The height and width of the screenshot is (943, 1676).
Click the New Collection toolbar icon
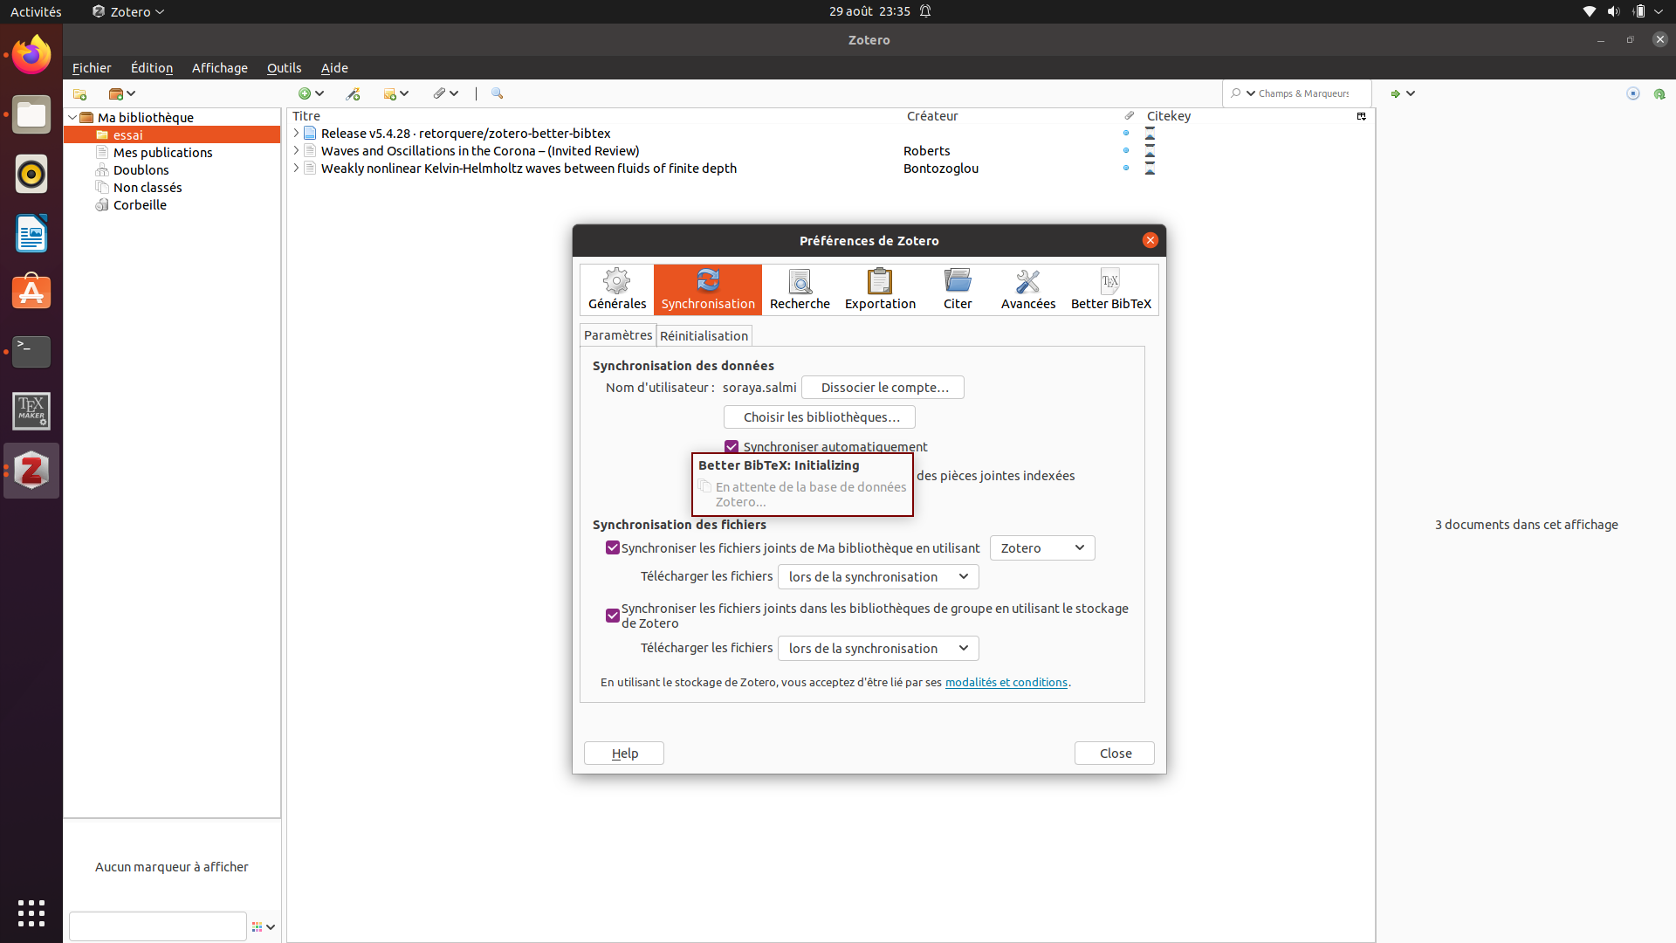pos(79,93)
